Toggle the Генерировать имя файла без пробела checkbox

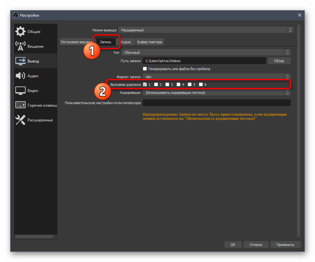coord(145,69)
